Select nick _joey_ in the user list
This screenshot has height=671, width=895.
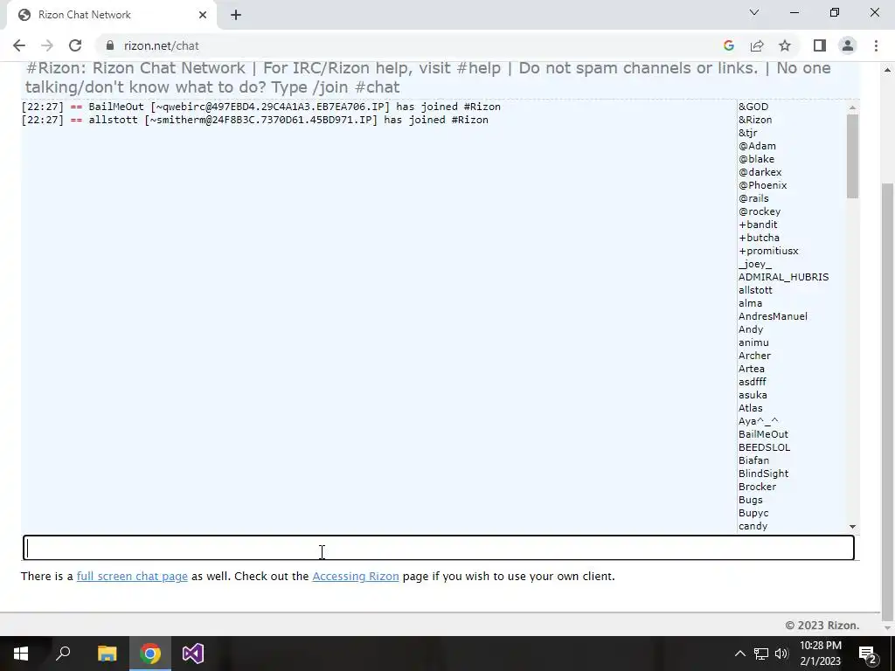[755, 264]
